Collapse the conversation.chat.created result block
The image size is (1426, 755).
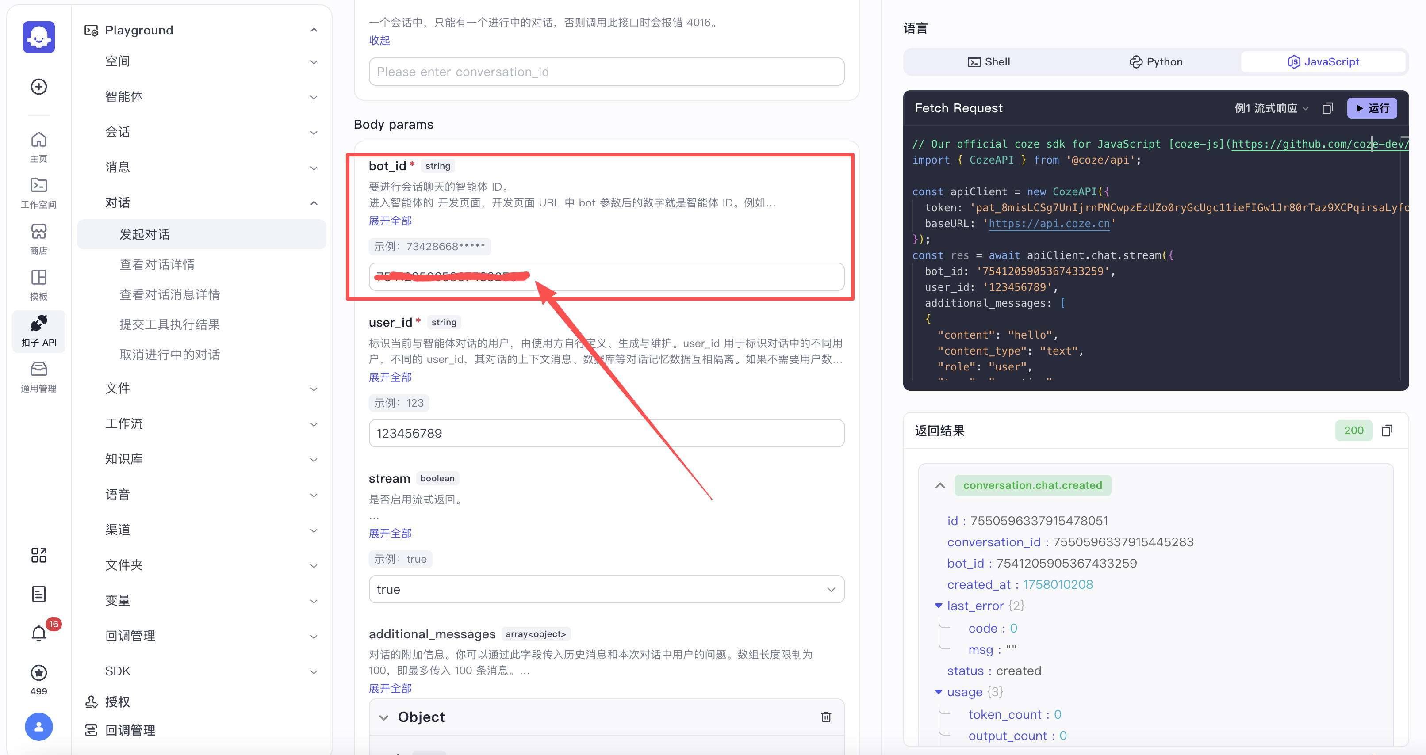click(x=939, y=485)
